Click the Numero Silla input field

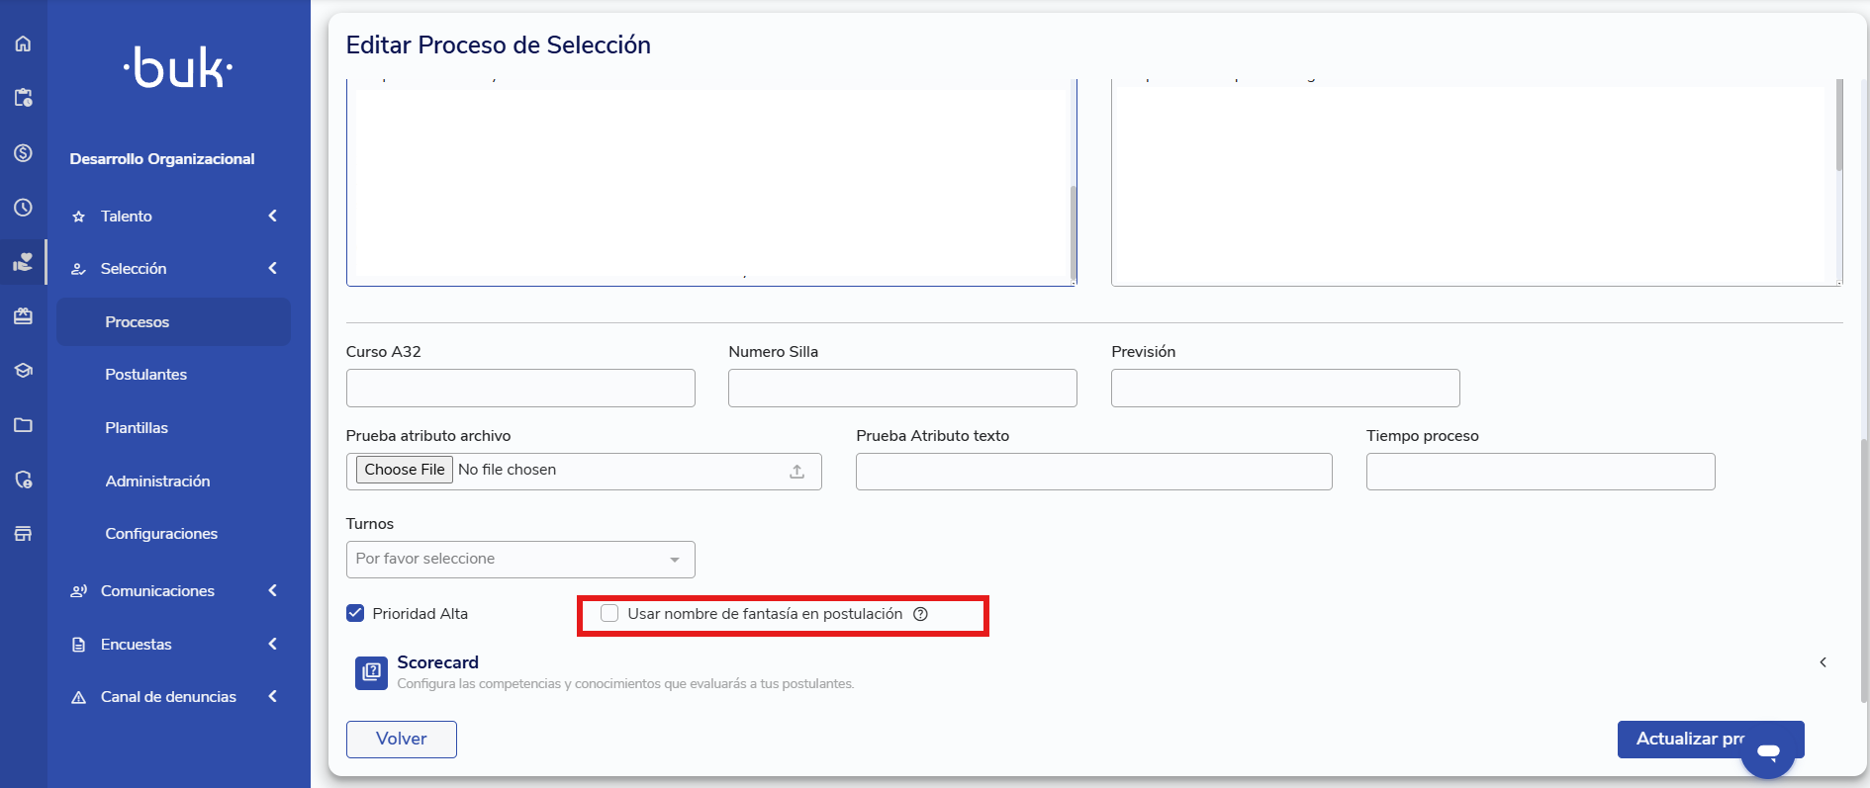pos(902,389)
